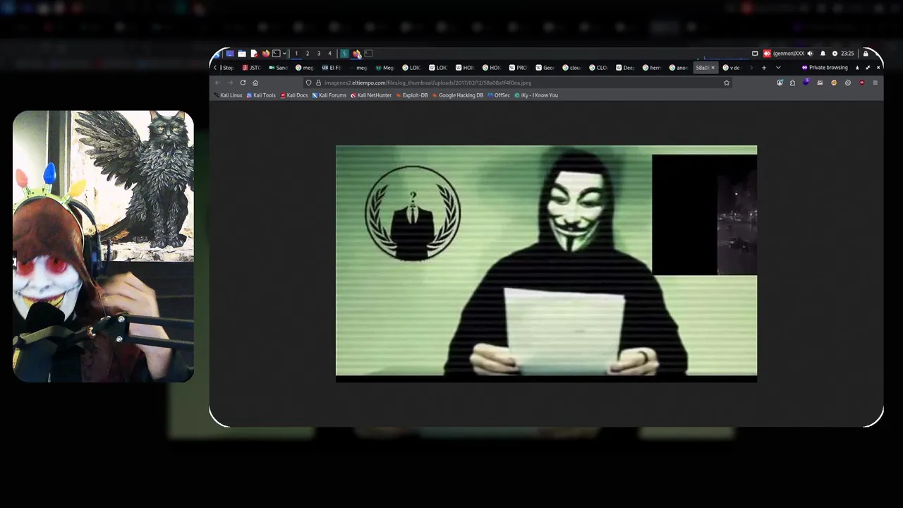Click the red round extension icon
Screen dimensions: 903x508
[x=861, y=83]
